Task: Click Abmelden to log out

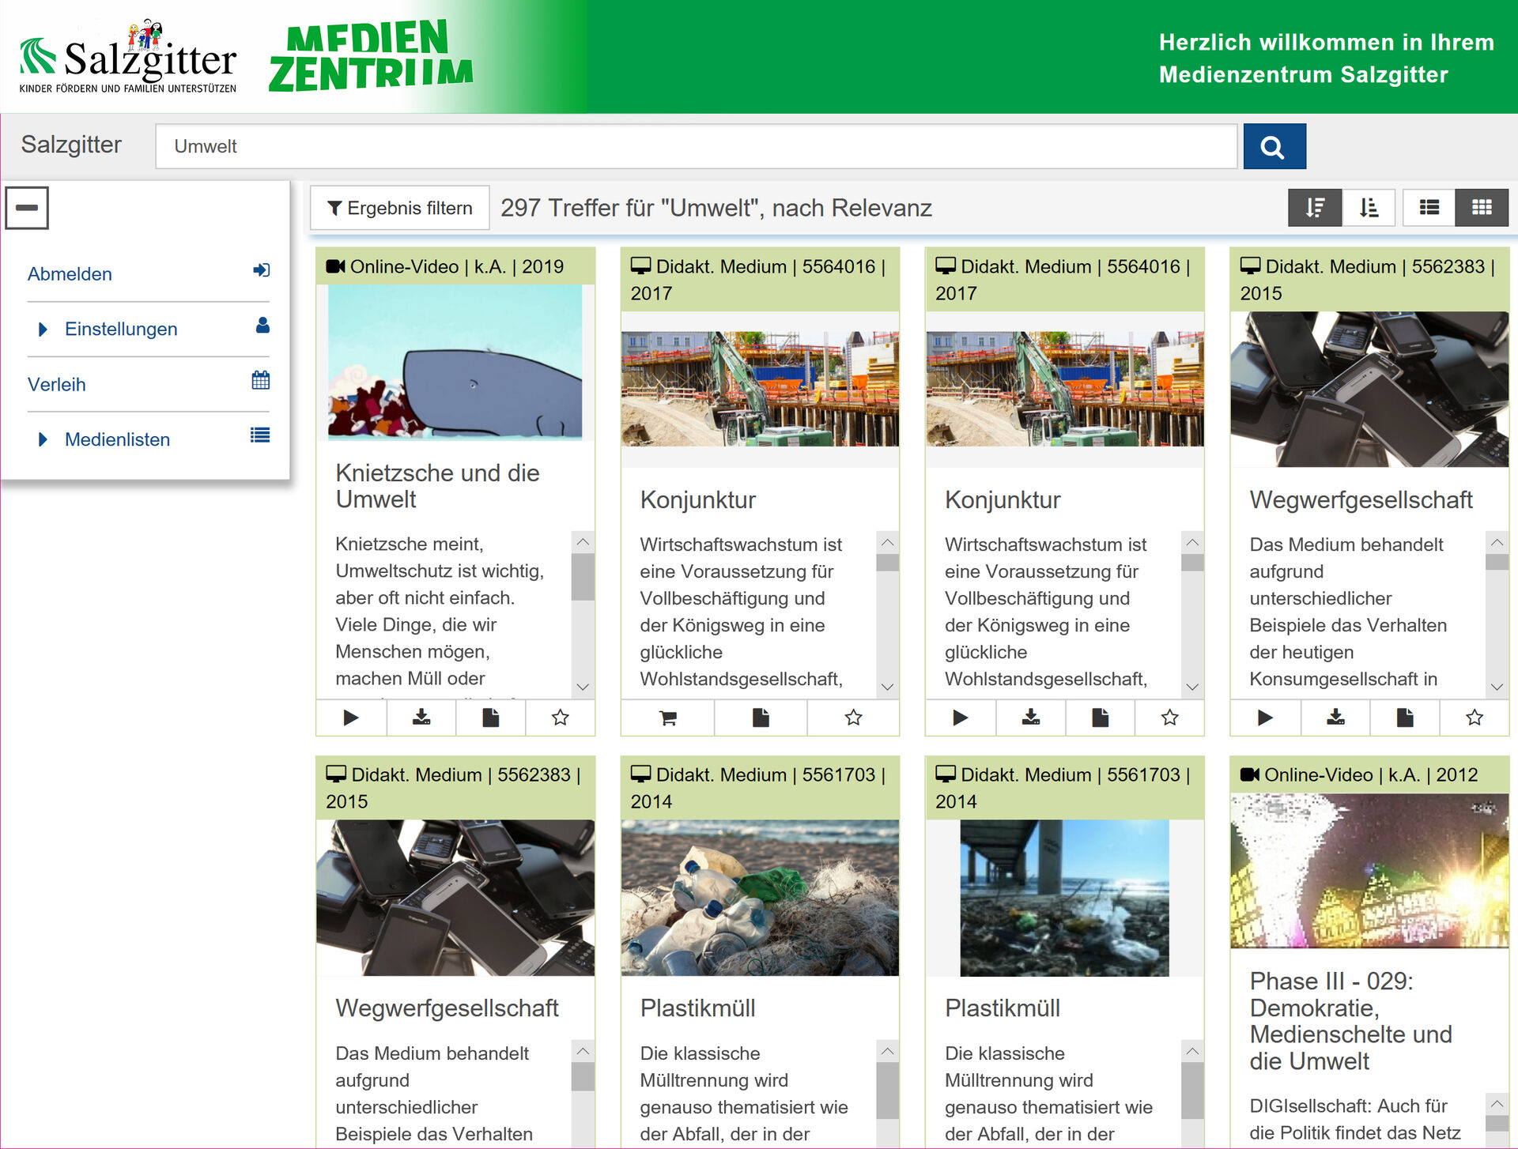Action: [70, 274]
